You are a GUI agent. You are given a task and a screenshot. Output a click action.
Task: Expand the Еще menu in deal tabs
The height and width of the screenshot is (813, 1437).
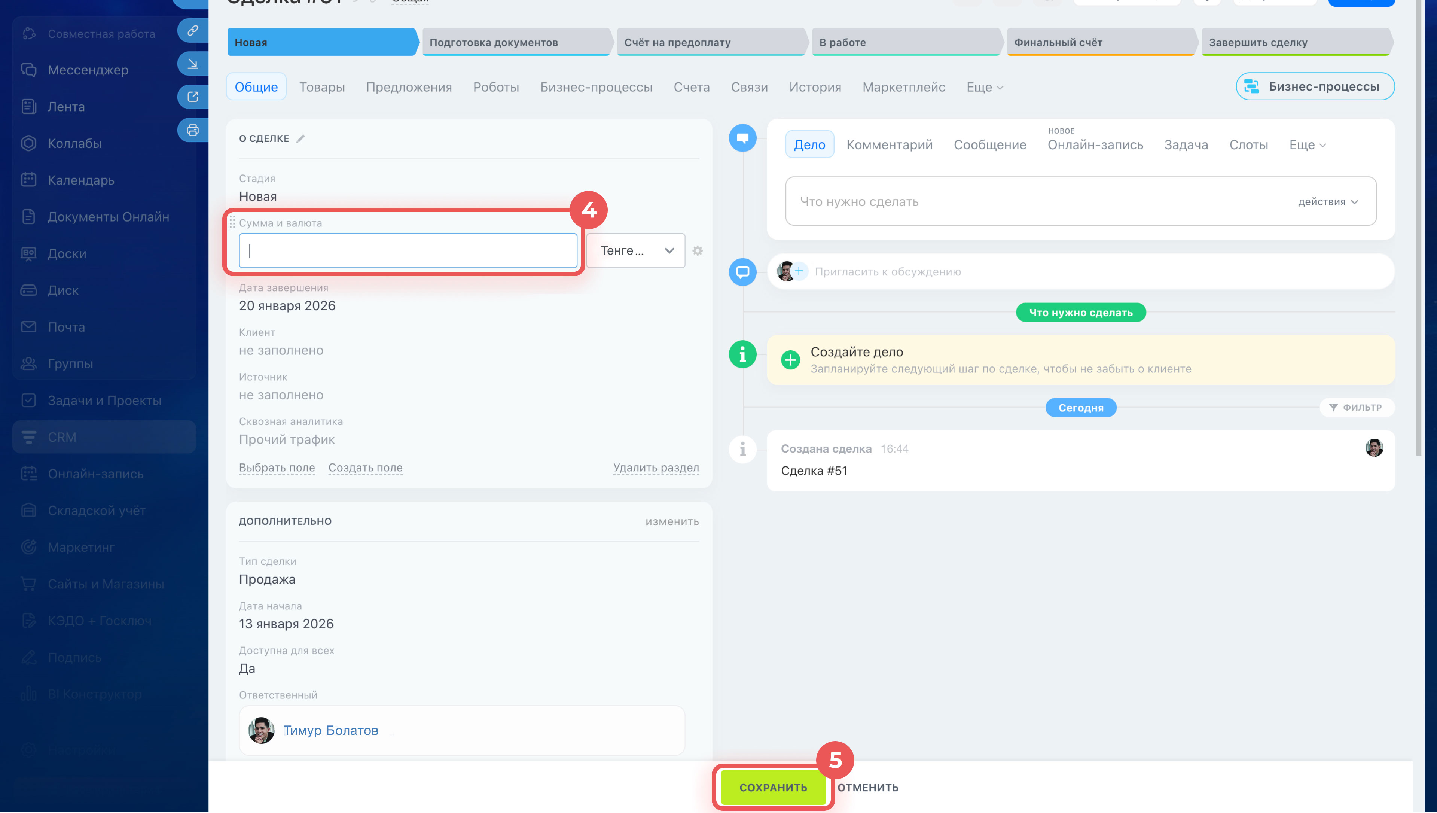tap(984, 87)
